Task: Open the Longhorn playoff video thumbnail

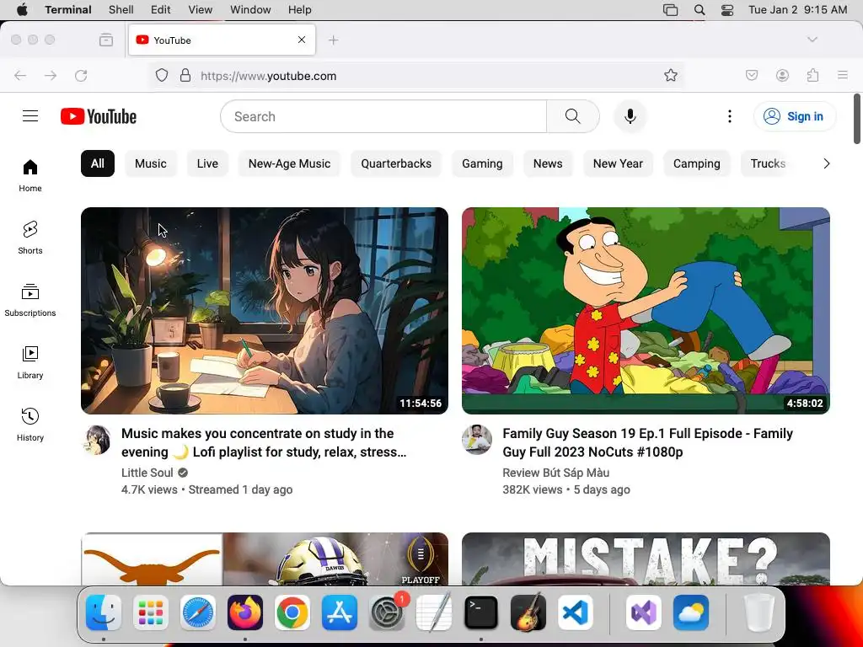Action: pyautogui.click(x=265, y=559)
